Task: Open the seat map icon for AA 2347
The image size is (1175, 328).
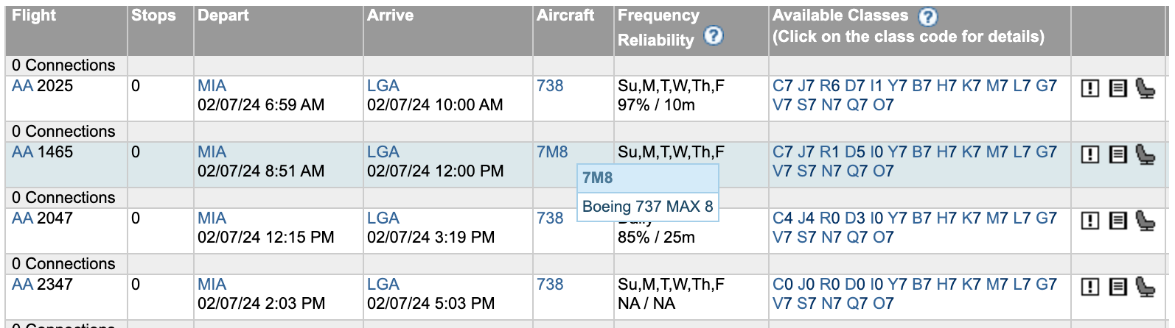Action: click(1145, 287)
